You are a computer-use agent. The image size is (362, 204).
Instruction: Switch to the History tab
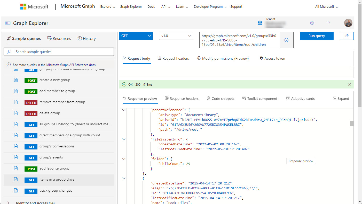(86, 39)
